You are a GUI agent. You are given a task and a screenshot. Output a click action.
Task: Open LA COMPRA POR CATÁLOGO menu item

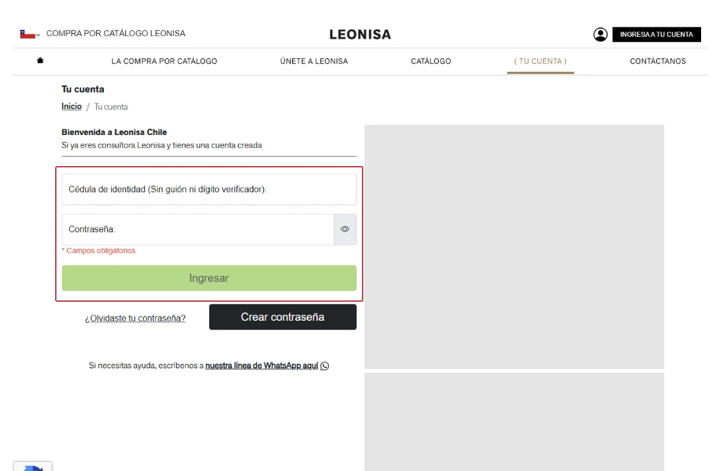(x=164, y=61)
